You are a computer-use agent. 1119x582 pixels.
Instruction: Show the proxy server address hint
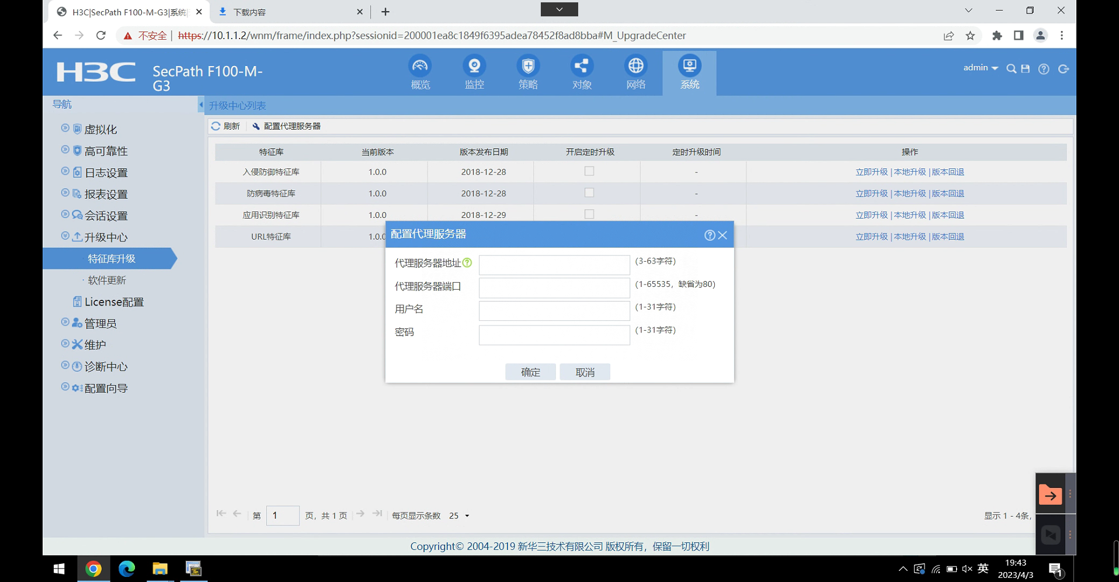(467, 263)
